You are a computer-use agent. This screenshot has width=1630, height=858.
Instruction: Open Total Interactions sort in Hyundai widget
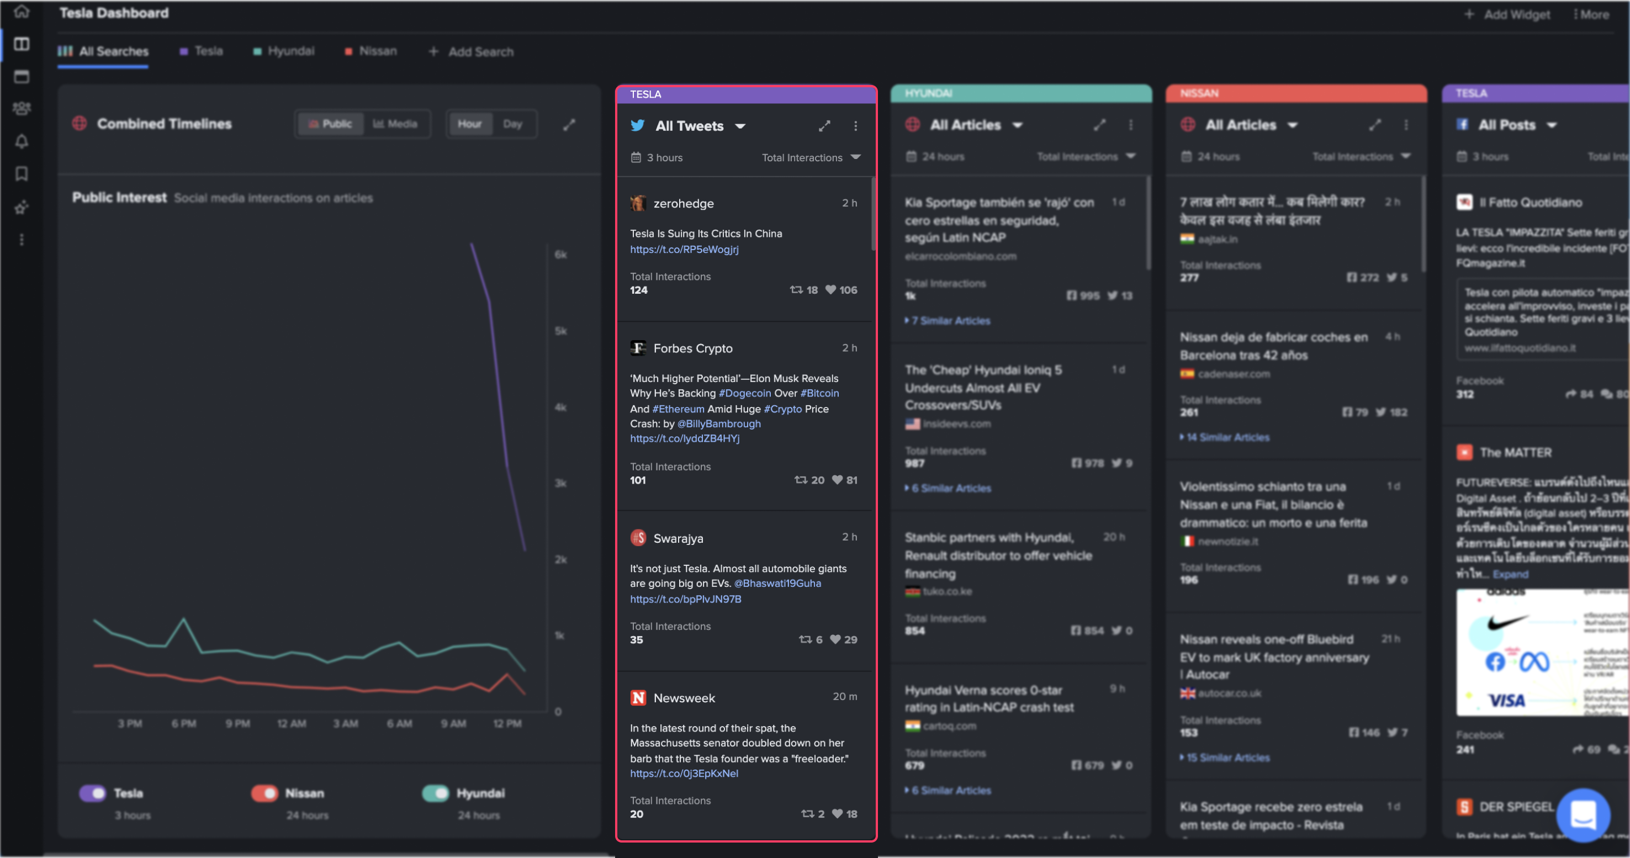coord(1087,156)
